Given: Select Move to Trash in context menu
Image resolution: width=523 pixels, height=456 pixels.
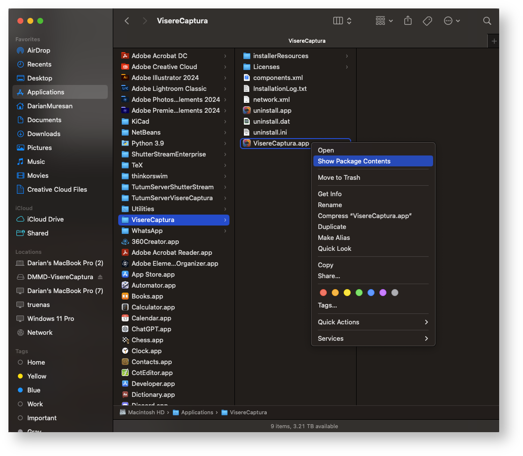Looking at the screenshot, I should (339, 178).
